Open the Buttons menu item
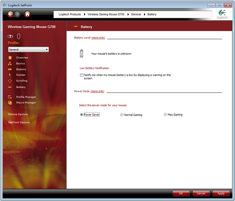235x201 pixels. pos(21,69)
